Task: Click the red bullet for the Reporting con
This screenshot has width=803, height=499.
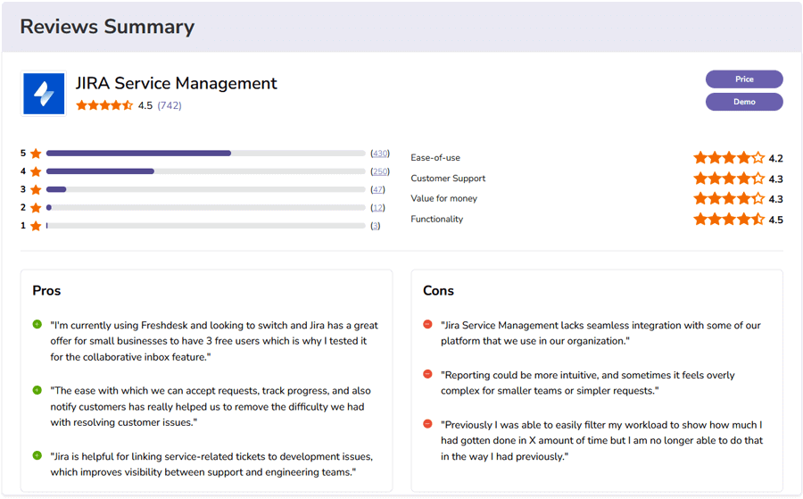Action: click(427, 374)
